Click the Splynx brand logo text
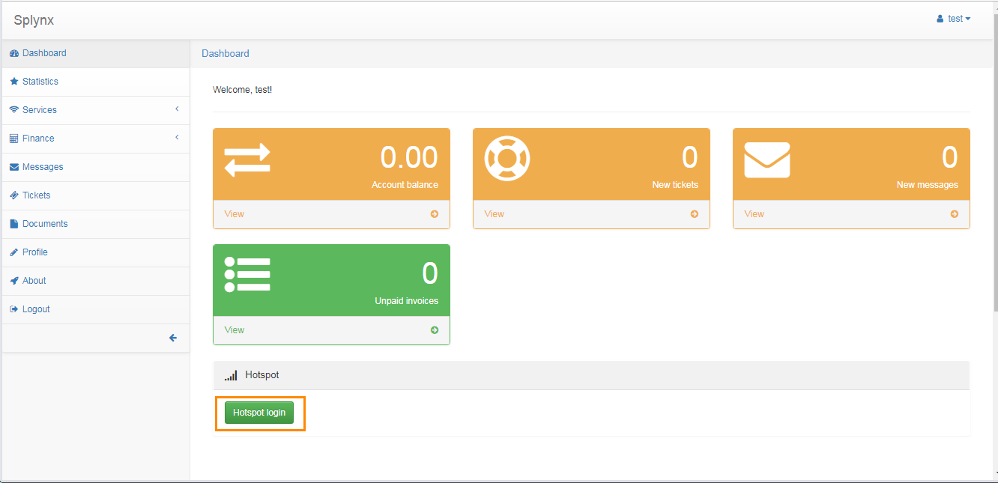998x483 pixels. [34, 20]
